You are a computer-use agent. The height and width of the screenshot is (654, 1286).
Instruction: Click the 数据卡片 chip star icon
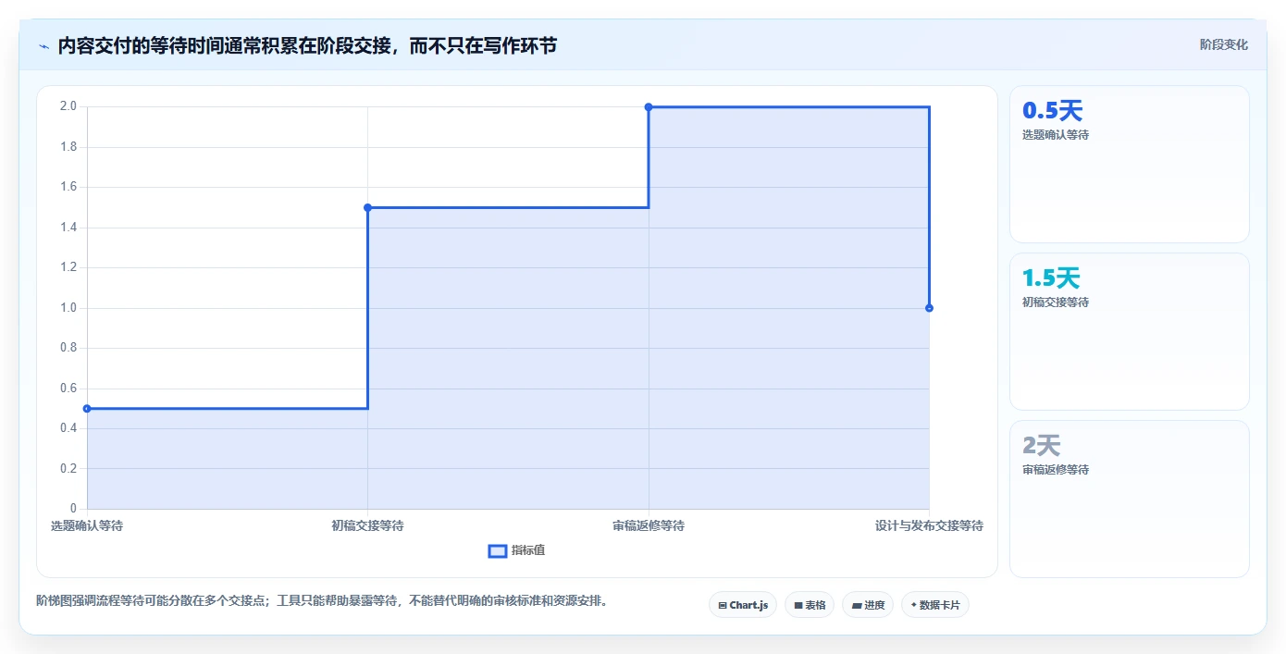coord(914,605)
